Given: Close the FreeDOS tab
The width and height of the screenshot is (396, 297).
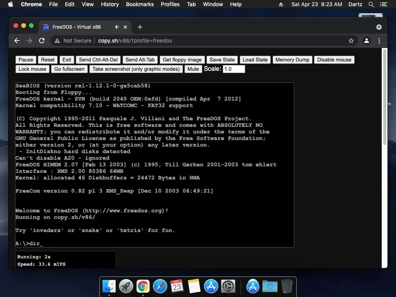Looking at the screenshot, I should click(x=125, y=27).
